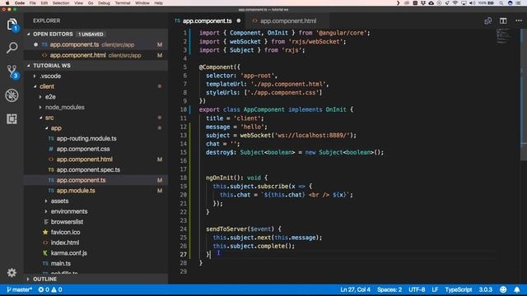Click the Wi-Fi icon in menu bar

tap(455, 2)
